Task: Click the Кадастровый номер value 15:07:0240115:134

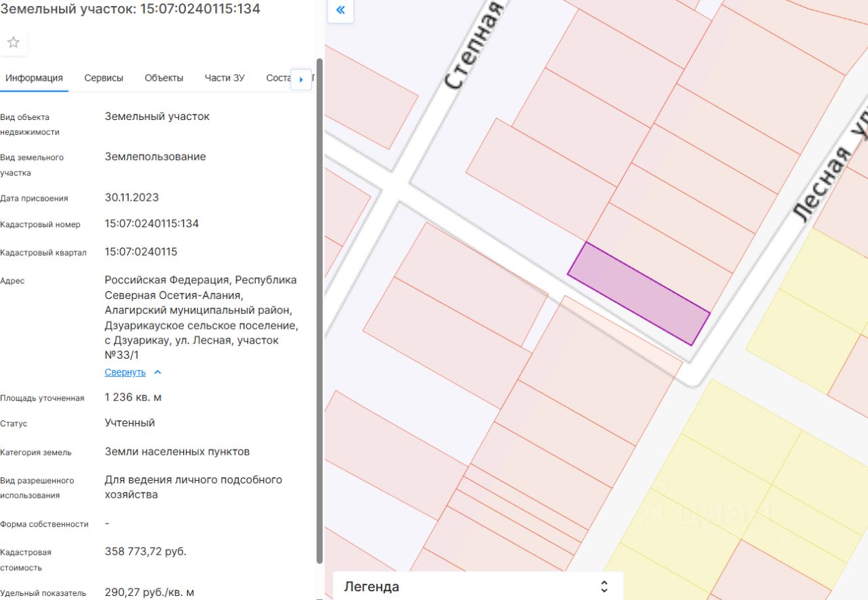Action: click(x=152, y=224)
